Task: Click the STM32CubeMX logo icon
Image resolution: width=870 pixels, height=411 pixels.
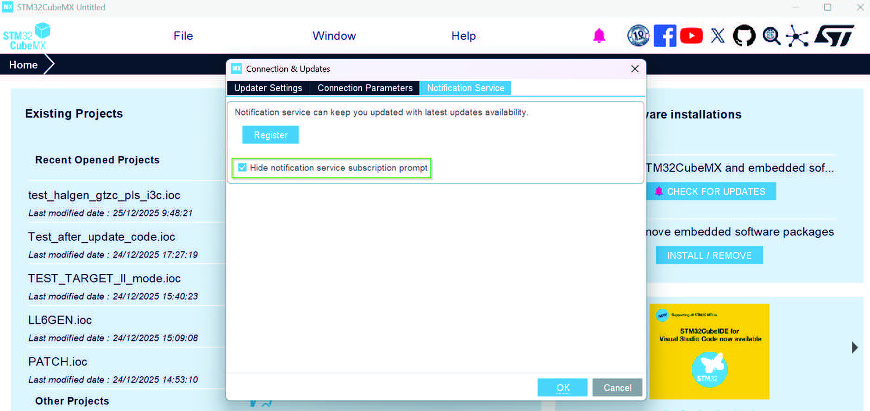Action: [27, 36]
